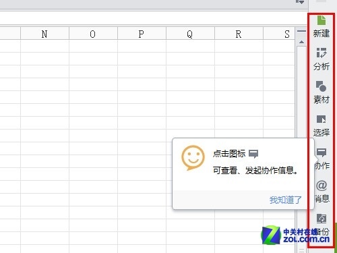Click the top-right dropdown arrow button
This screenshot has width=337, height=253.
pyautogui.click(x=300, y=2)
